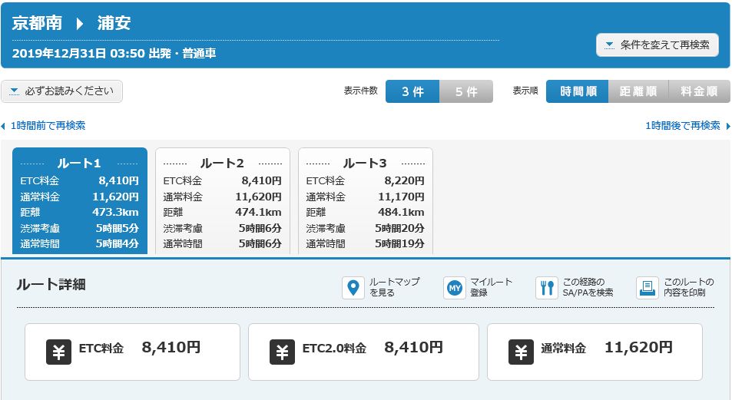The height and width of the screenshot is (400, 732).
Task: Sort routes by 時間順
Action: pos(578,91)
